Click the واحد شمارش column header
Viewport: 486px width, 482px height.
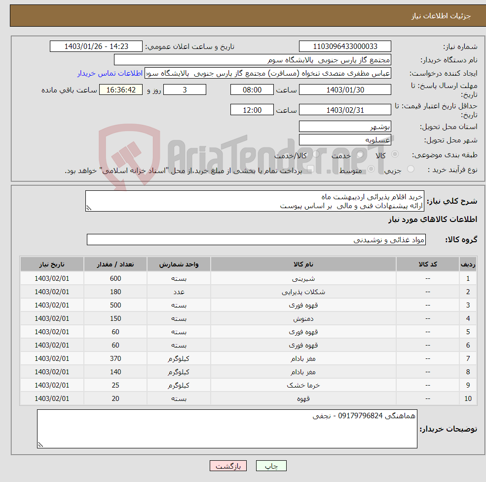pyautogui.click(x=179, y=264)
